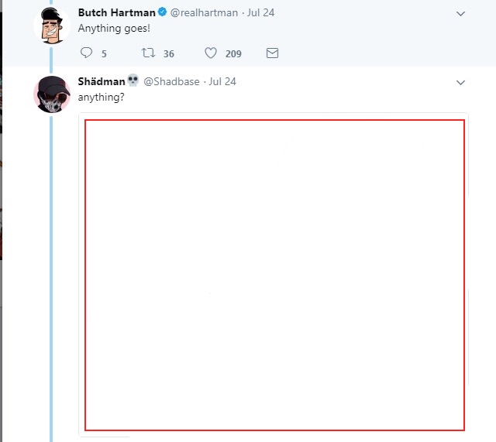Image resolution: width=496 pixels, height=442 pixels.
Task: View the attached image in Shädman's reply
Action: coord(274,275)
